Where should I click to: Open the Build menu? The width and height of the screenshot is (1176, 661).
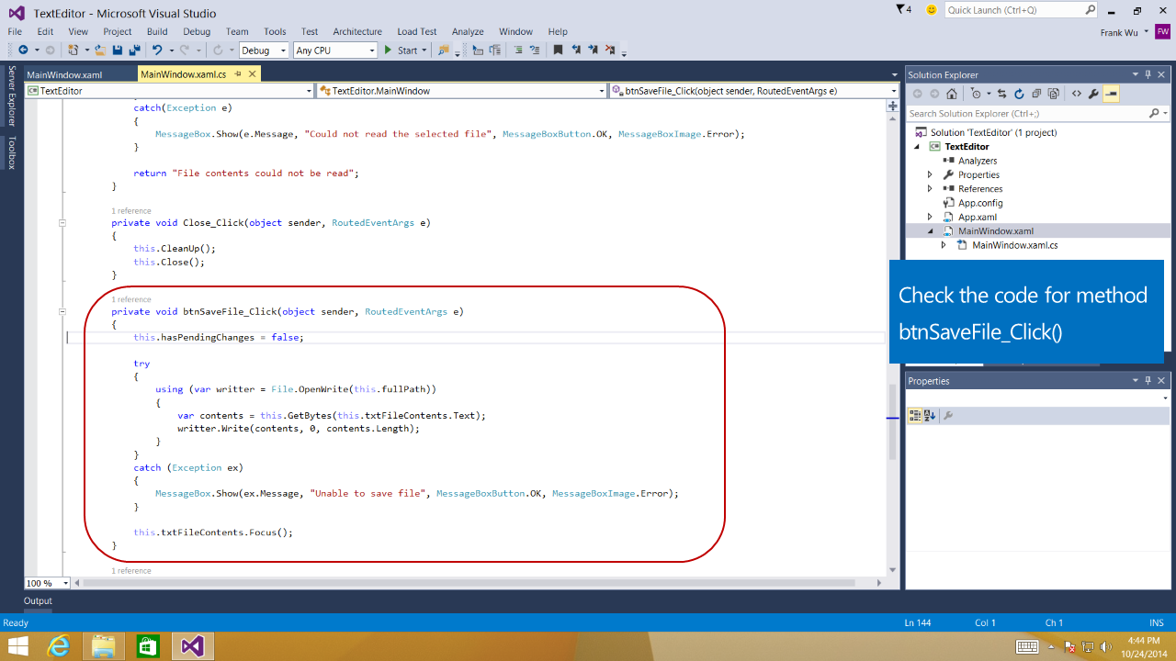[x=157, y=31]
